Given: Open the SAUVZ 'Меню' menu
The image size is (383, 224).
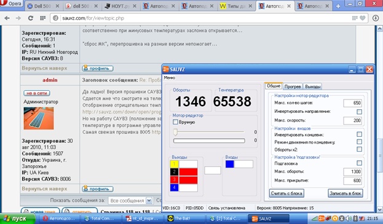Looking at the screenshot, I should tap(170, 78).
